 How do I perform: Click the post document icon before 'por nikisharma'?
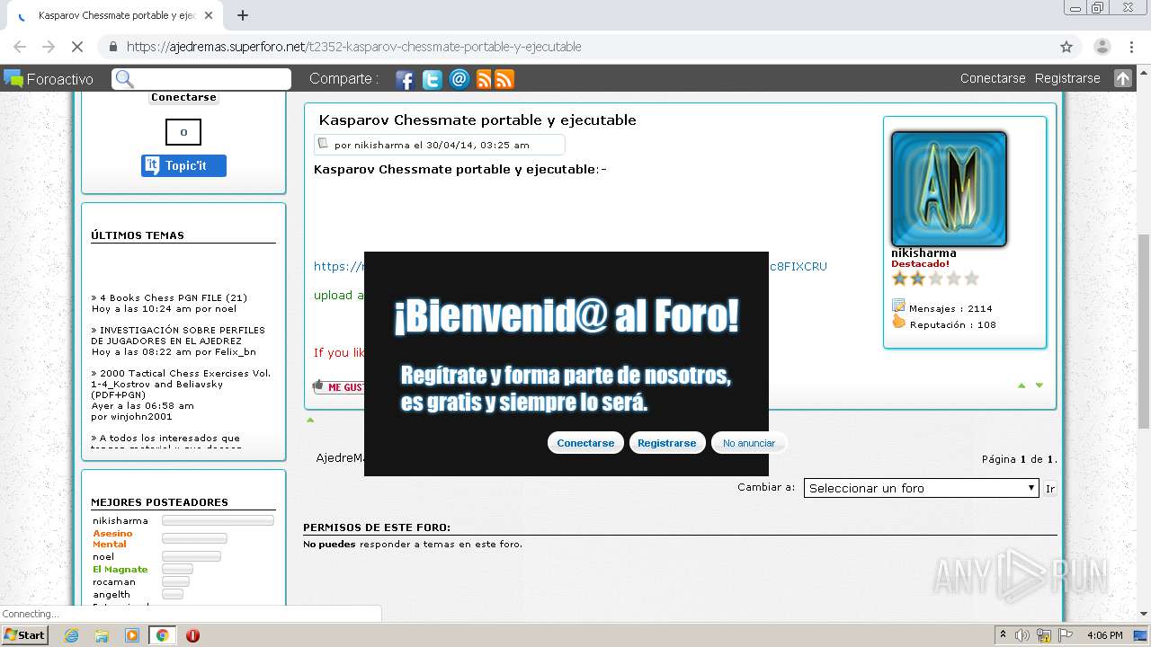pyautogui.click(x=323, y=144)
